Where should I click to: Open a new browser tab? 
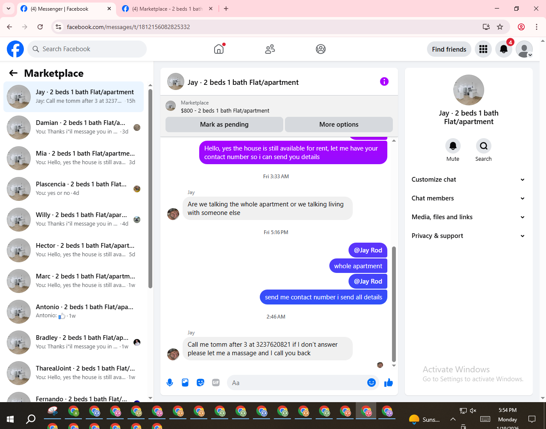[226, 9]
